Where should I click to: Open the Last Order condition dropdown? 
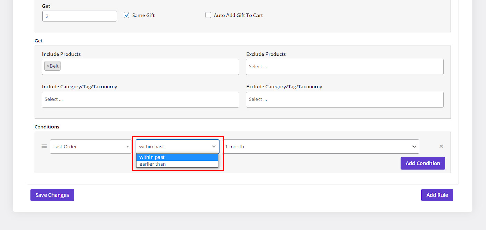[x=90, y=147]
